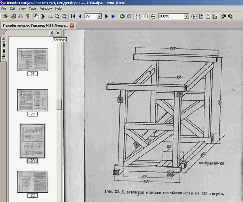Image resolution: width=243 pixels, height=202 pixels.
Task: Click the Print icon in toolbar
Action: 14,16
